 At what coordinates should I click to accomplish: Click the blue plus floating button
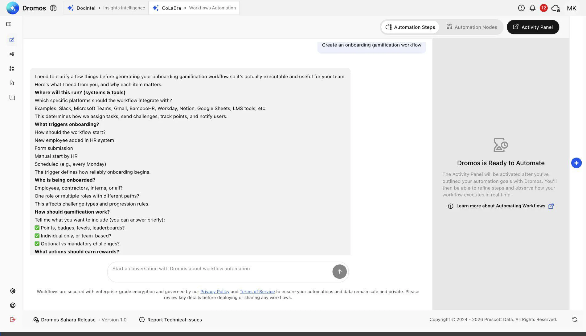(x=576, y=163)
